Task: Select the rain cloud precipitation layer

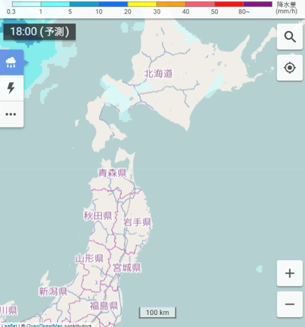Action: [x=11, y=63]
